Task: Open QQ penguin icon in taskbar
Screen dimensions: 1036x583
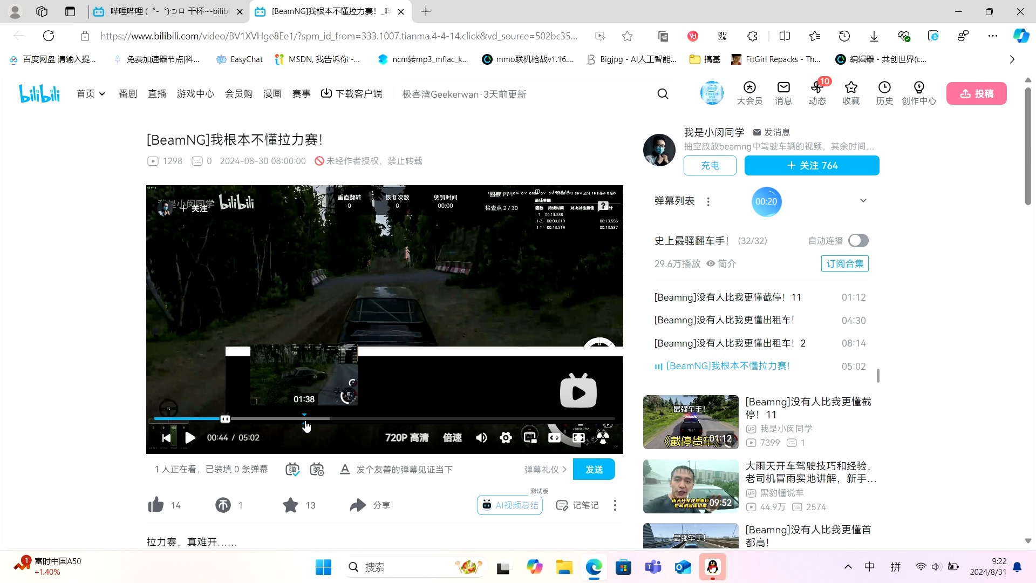Action: tap(713, 567)
